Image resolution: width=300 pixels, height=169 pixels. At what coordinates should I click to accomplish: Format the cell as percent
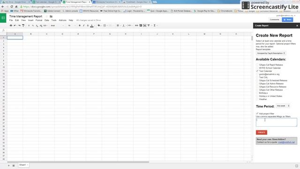click(33, 25)
